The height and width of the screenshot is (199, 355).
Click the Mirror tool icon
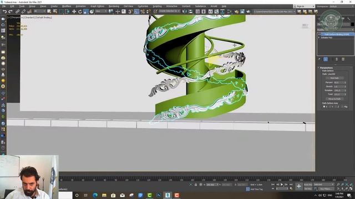tap(185, 11)
